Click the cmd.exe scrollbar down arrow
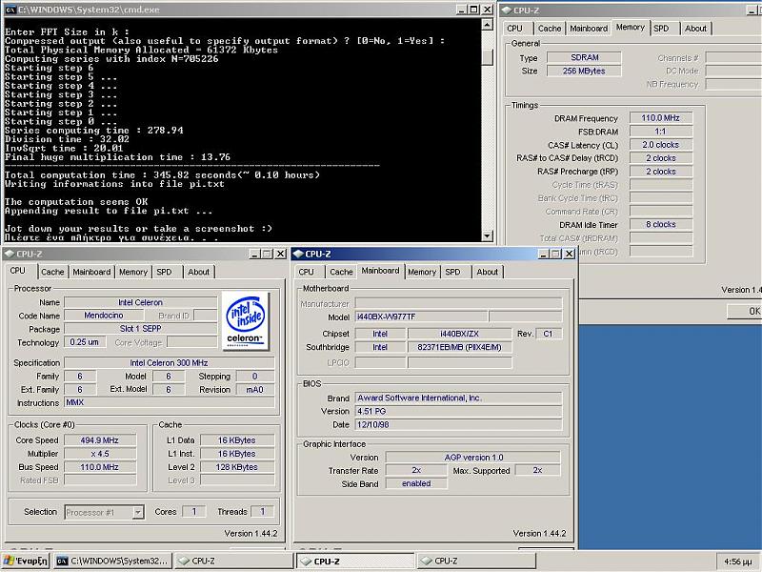762x572 pixels. coord(487,235)
